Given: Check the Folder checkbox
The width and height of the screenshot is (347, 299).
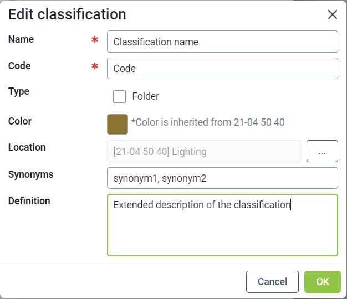Looking at the screenshot, I should [x=119, y=96].
